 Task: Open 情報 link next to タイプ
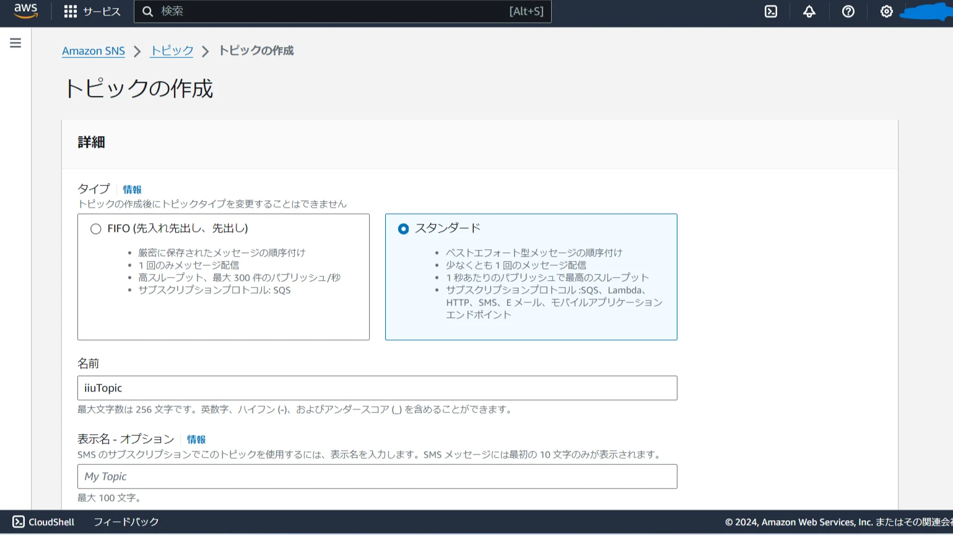tap(132, 189)
